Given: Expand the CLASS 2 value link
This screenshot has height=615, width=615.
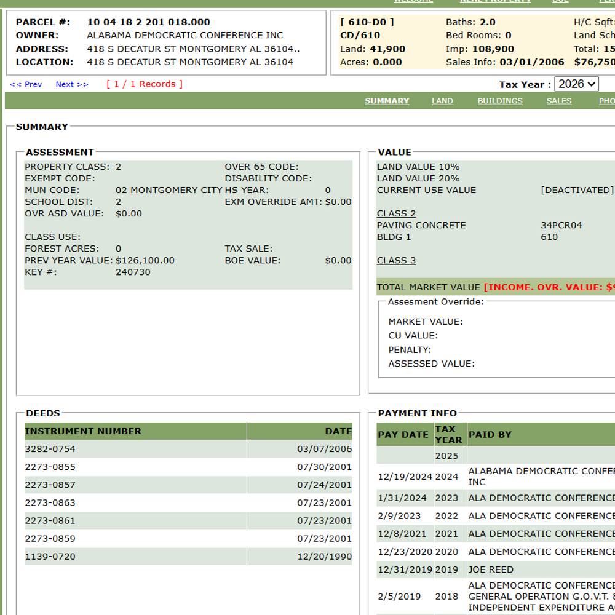Looking at the screenshot, I should click(x=396, y=213).
